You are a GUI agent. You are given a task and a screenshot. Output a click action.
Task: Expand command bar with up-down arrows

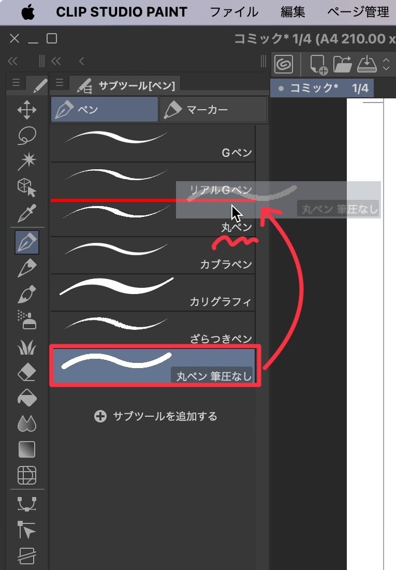point(386,64)
